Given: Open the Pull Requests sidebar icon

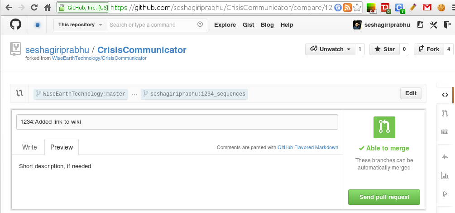Looking at the screenshot, I should click(x=445, y=113).
